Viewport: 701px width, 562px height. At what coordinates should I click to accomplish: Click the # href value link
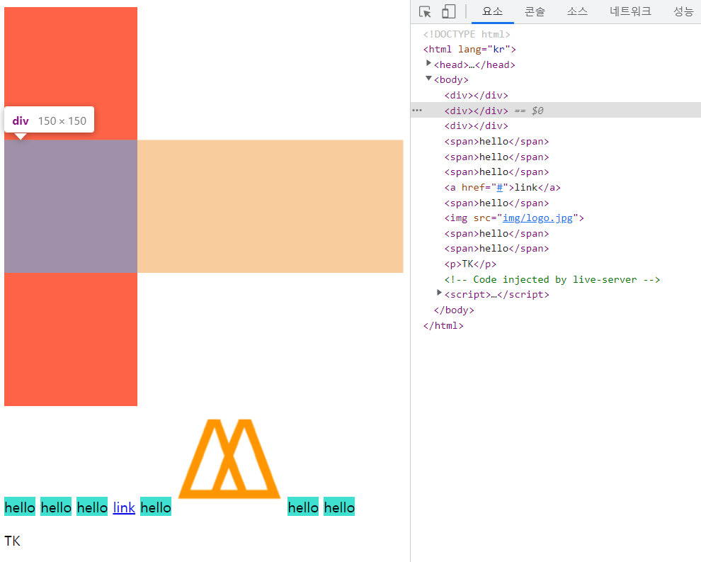499,188
